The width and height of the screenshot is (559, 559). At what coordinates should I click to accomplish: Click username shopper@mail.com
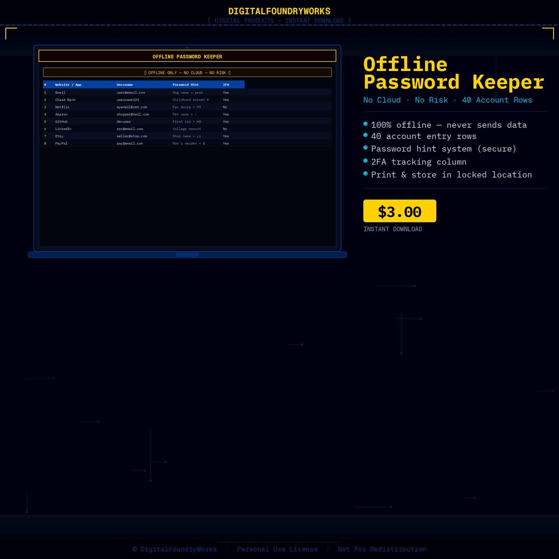pos(133,114)
